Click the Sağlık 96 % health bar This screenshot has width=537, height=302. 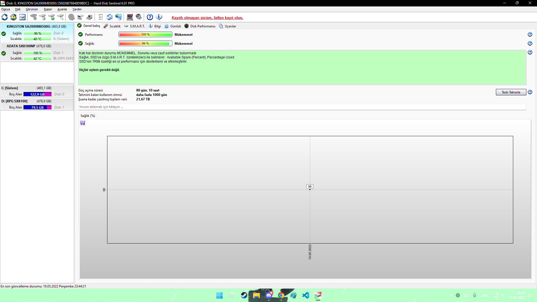[x=145, y=44]
